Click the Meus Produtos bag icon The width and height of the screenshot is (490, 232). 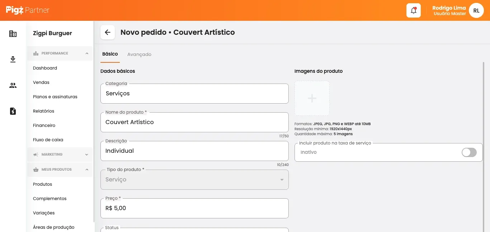click(x=36, y=169)
